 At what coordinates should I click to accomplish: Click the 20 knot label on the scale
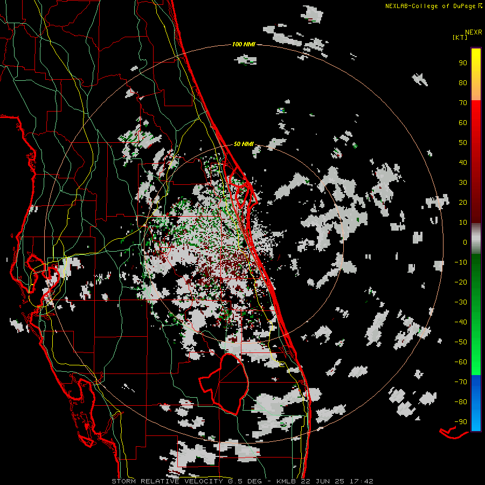pyautogui.click(x=463, y=202)
